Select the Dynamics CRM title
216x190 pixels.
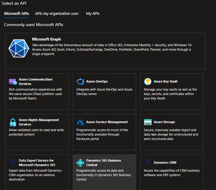165,162
